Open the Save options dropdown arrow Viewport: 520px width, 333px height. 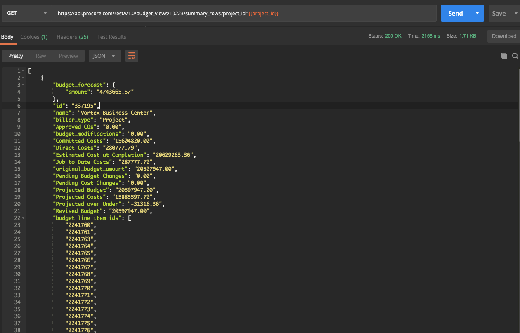tap(515, 13)
